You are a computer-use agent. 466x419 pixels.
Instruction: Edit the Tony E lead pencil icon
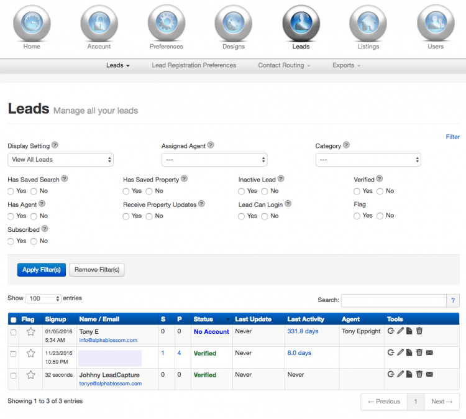click(x=400, y=331)
